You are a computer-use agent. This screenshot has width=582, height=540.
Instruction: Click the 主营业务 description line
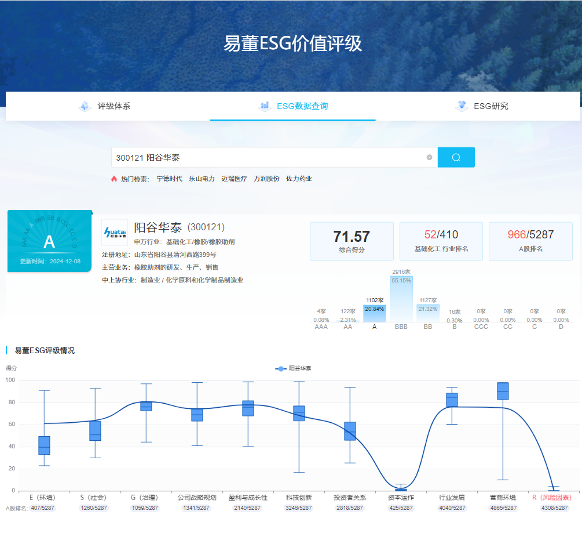[x=160, y=267]
